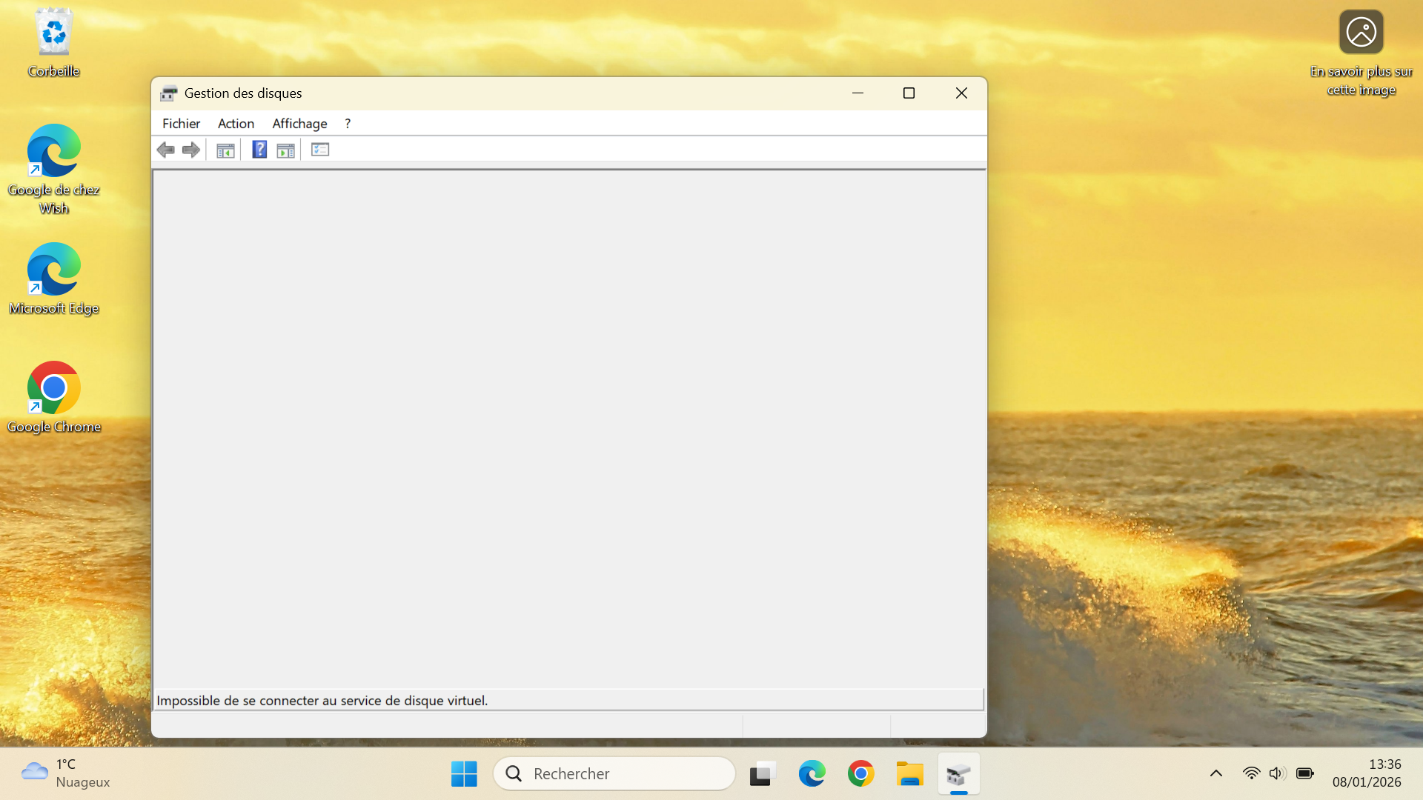Toggle the action pane toolbar icon
The image size is (1423, 800).
[285, 150]
